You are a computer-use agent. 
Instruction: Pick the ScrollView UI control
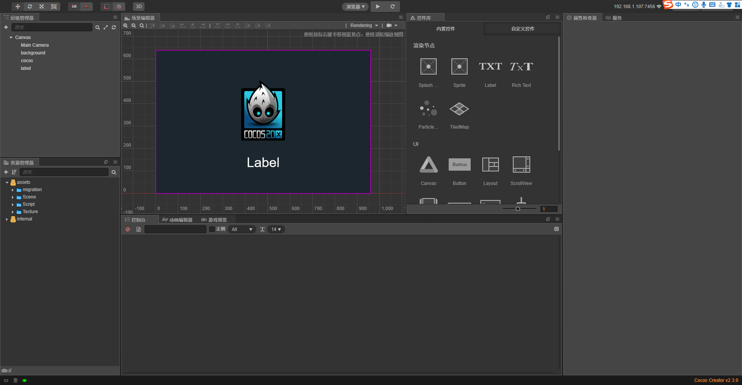(521, 171)
